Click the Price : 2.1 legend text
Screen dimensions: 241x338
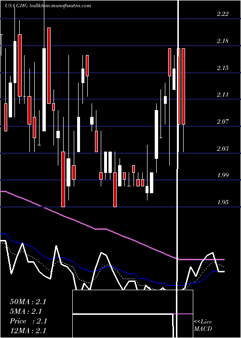point(28,321)
